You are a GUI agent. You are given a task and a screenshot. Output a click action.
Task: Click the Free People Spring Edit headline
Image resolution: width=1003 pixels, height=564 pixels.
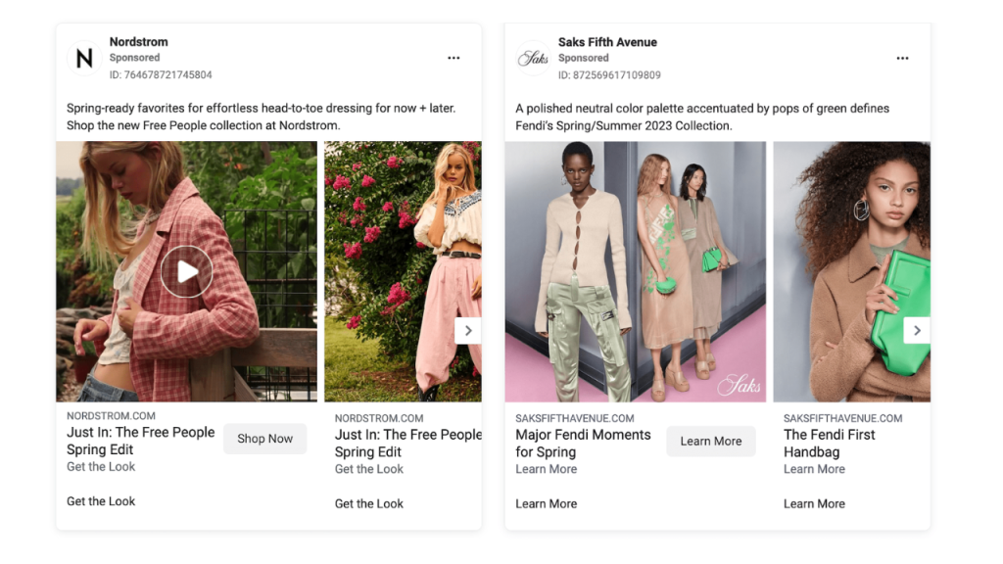(x=139, y=441)
